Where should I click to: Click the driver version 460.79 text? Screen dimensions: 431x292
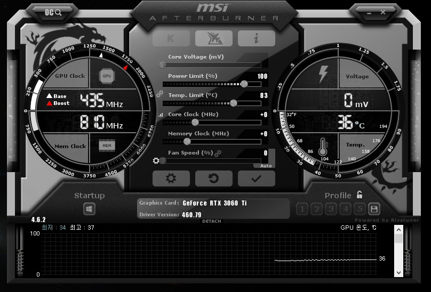(x=191, y=215)
